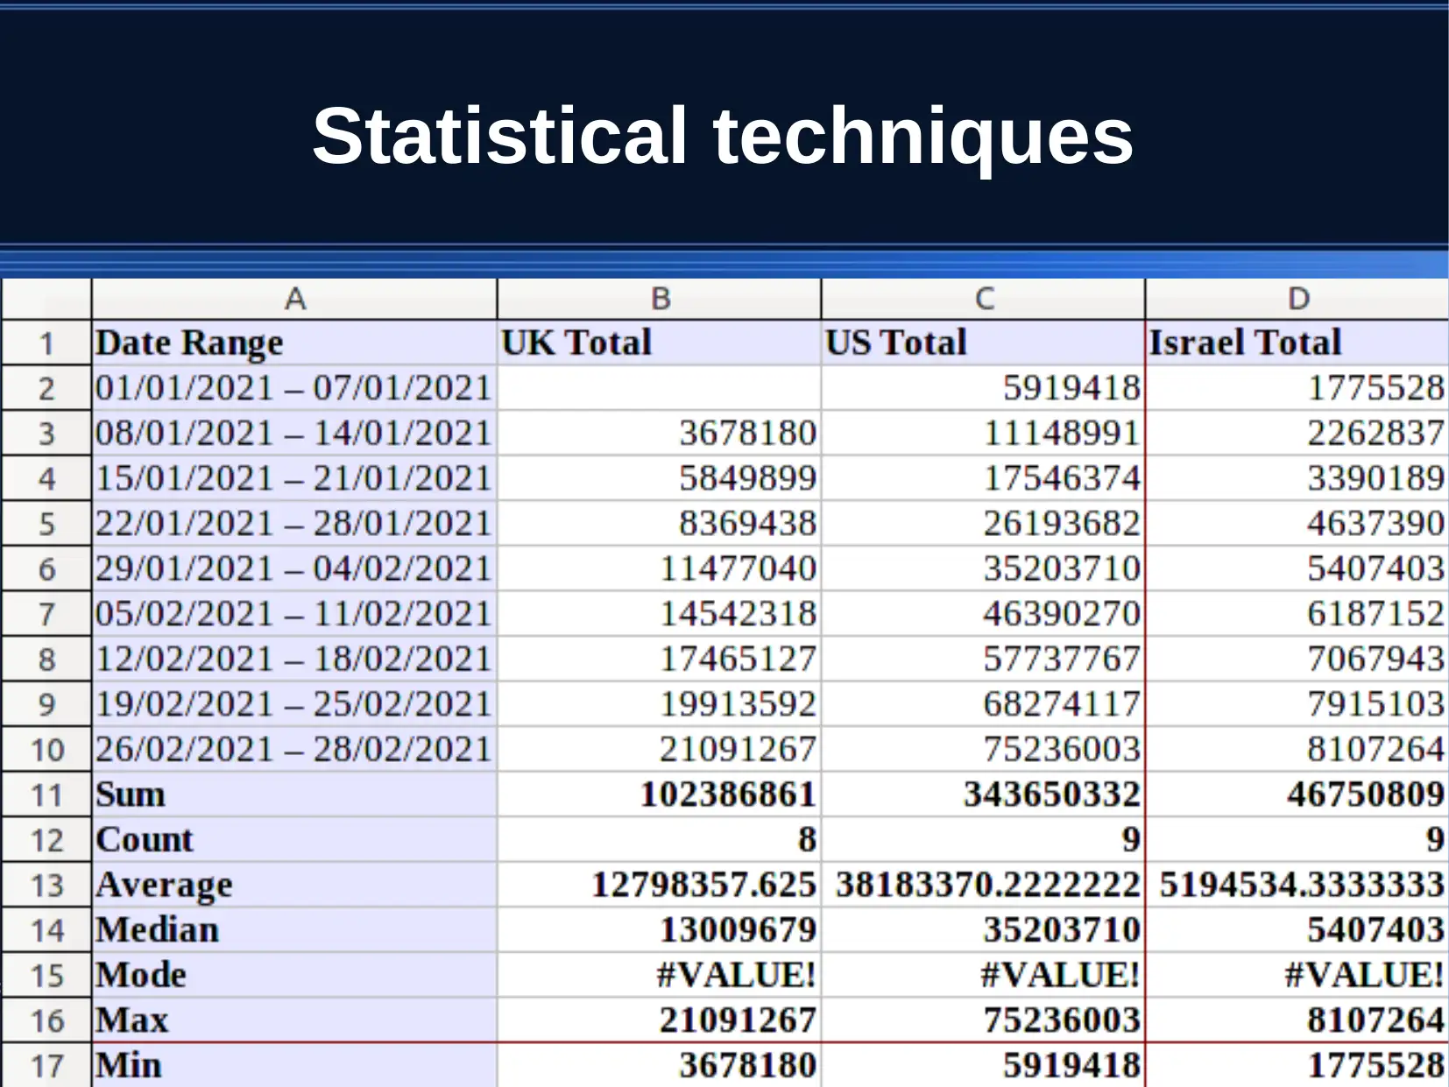The height and width of the screenshot is (1087, 1449).
Task: Click the UK Mode #VALUE! cell
Action: [x=659, y=976]
